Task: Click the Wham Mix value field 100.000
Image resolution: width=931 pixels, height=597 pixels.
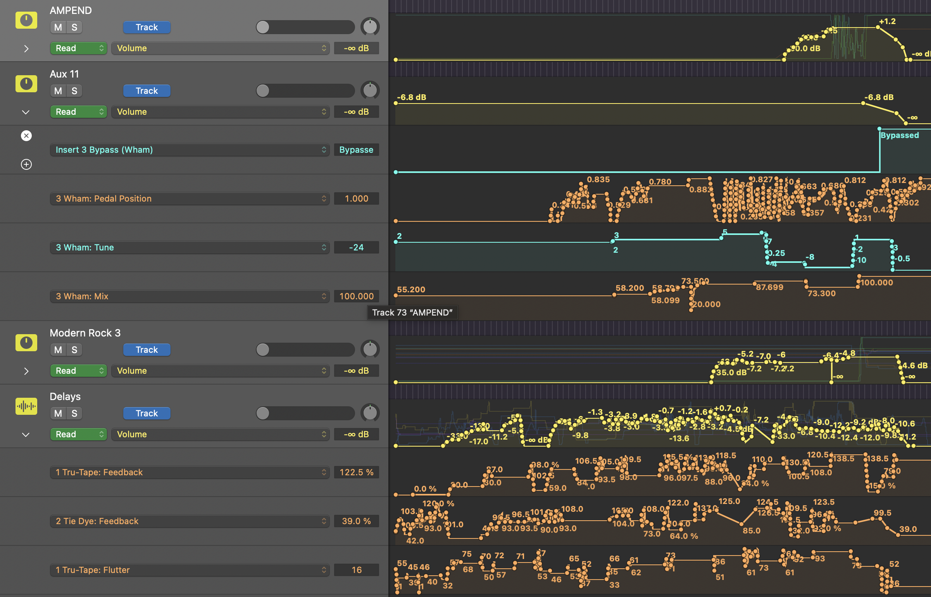Action: (x=356, y=296)
